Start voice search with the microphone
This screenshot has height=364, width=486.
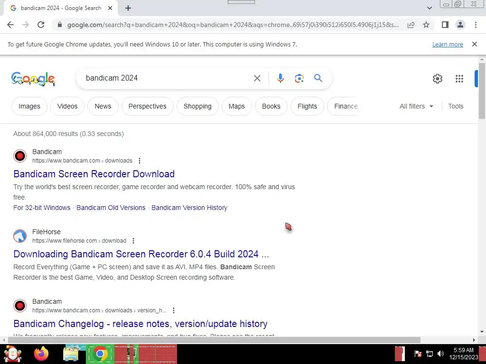click(x=280, y=78)
